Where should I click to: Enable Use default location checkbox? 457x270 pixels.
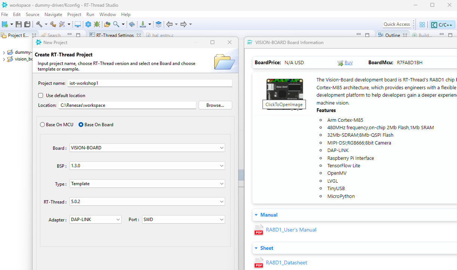pos(41,96)
